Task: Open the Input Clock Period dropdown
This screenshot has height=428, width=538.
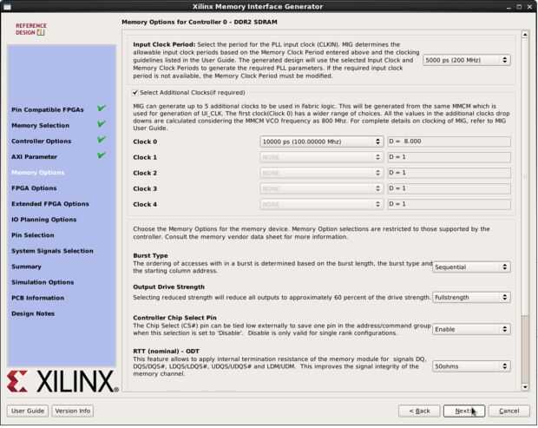Action: point(467,60)
